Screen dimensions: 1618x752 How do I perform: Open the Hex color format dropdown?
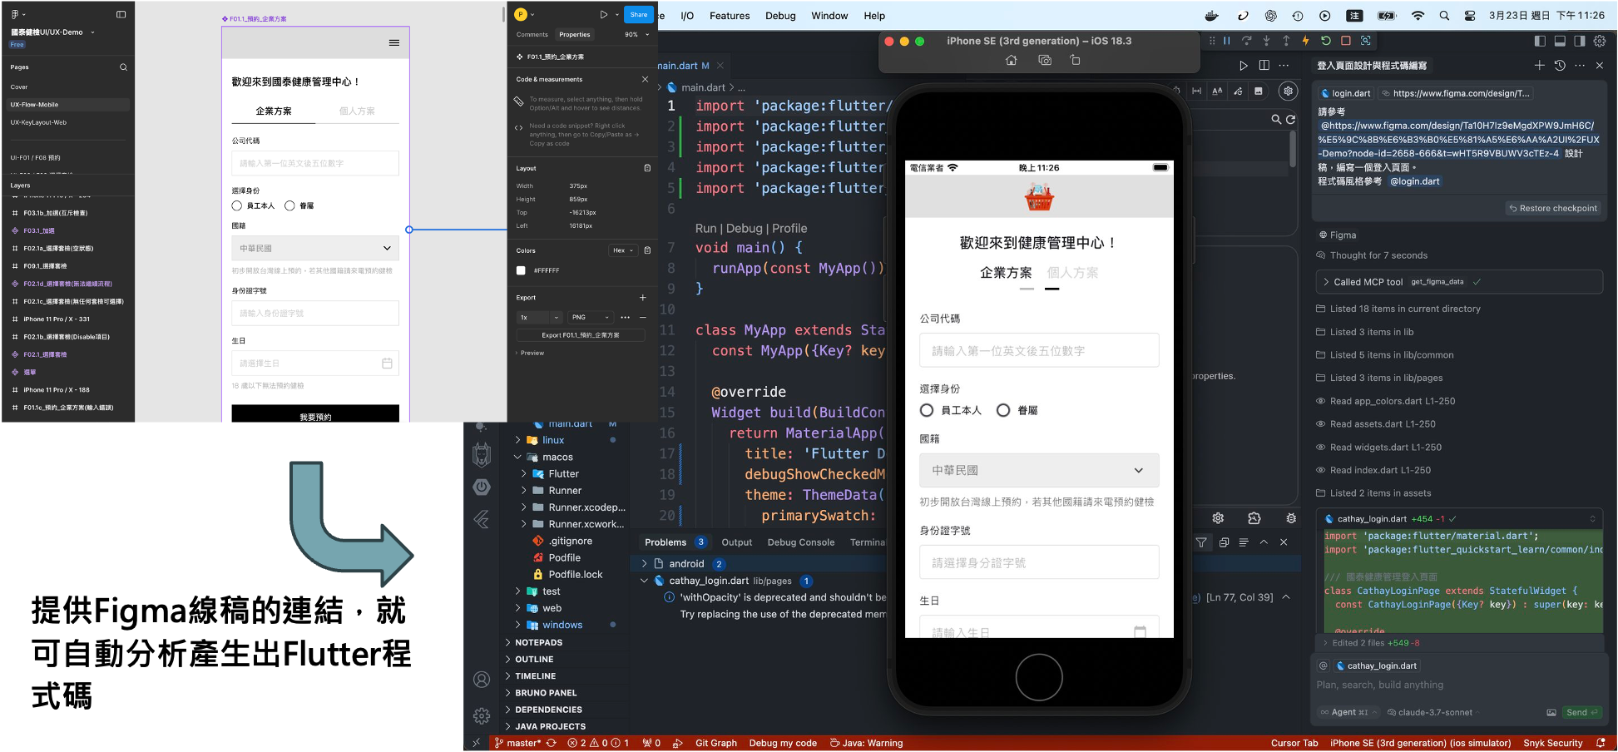click(x=623, y=250)
